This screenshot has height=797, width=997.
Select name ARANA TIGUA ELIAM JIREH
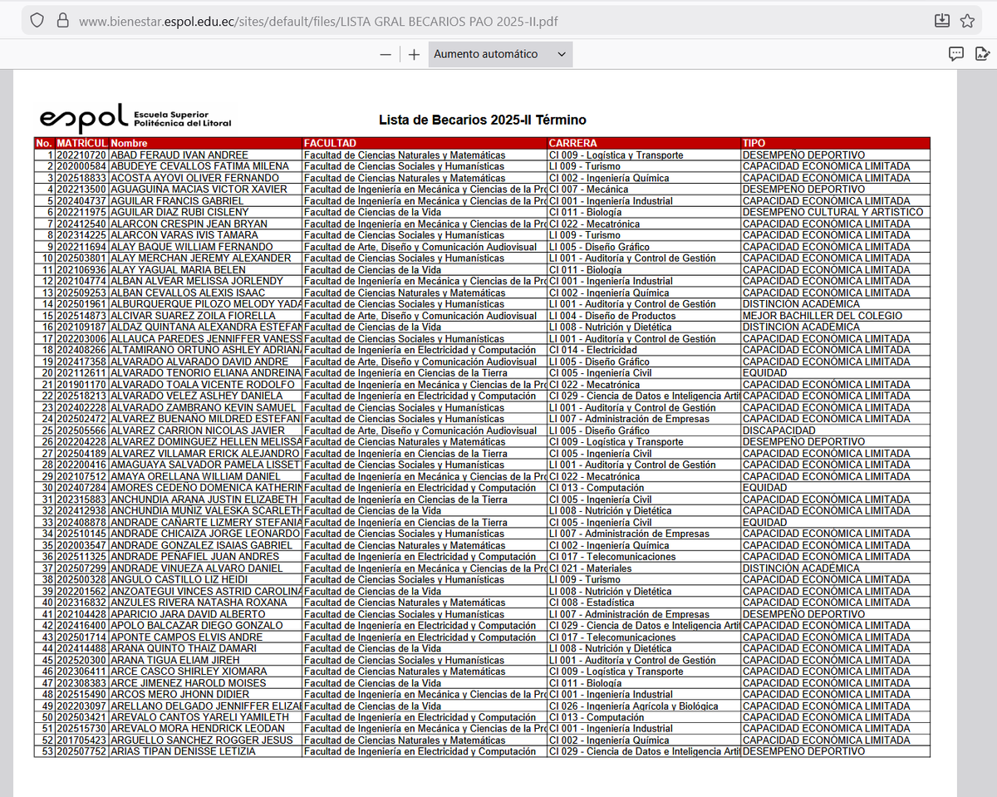click(x=174, y=660)
